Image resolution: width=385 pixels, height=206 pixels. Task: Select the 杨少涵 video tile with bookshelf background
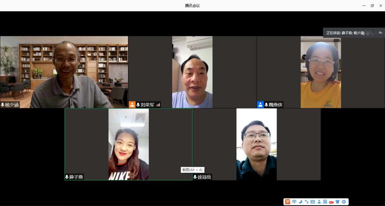(x=64, y=72)
